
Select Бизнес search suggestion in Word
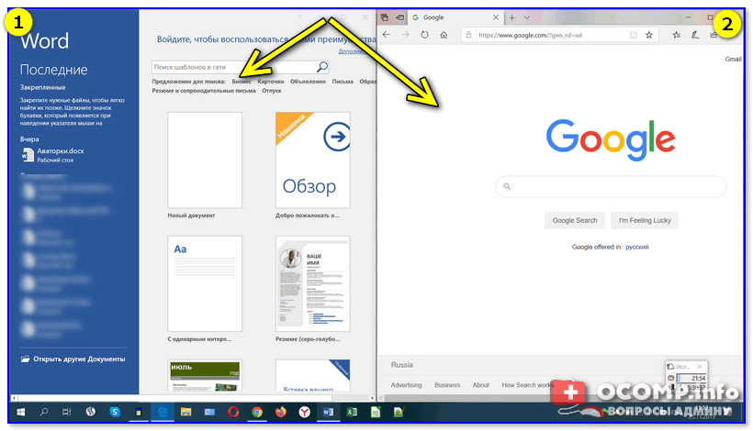(242, 82)
